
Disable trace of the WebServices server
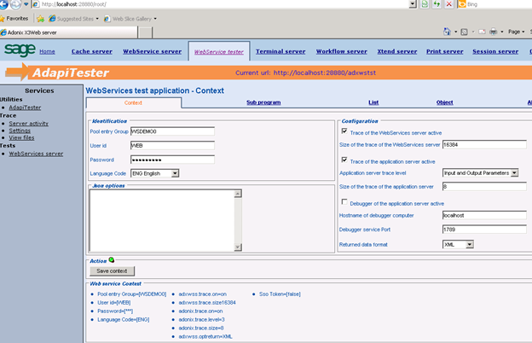coord(344,132)
